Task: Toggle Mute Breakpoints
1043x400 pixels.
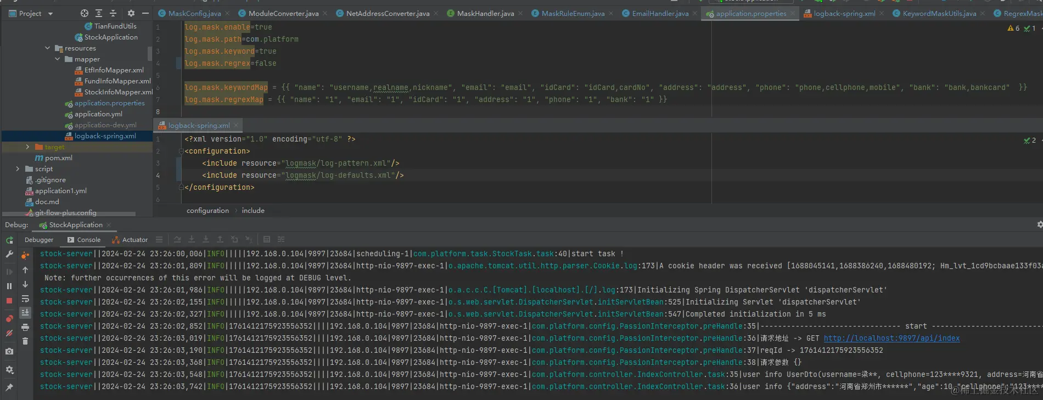Action: coord(9,333)
